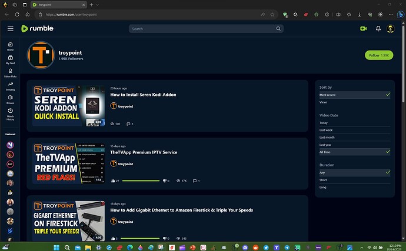Open TheTVApp Premium IPTV Service video

144,152
